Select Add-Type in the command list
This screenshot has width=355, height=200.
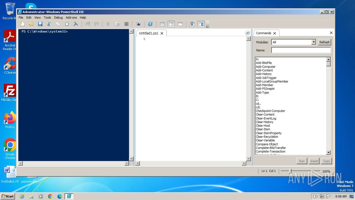pos(262,92)
